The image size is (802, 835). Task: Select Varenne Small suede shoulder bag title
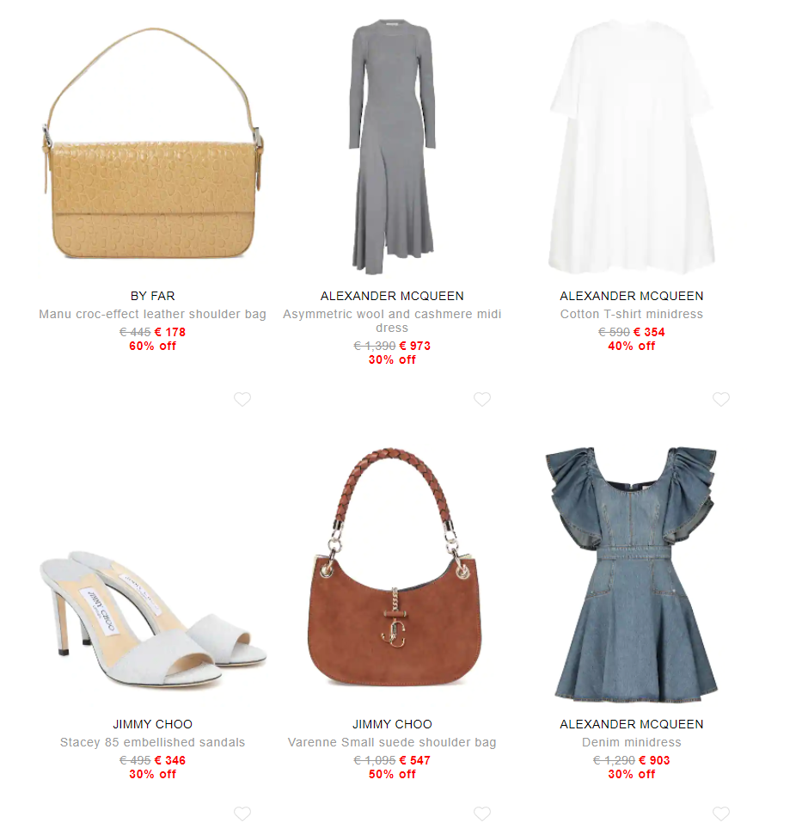(x=392, y=742)
